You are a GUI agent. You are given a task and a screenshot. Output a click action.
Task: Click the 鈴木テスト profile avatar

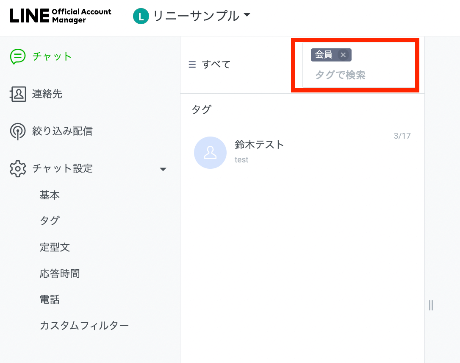point(210,153)
